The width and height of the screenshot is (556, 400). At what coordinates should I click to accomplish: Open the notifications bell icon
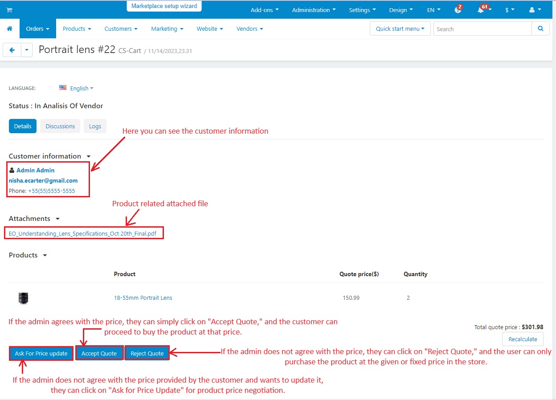(481, 10)
